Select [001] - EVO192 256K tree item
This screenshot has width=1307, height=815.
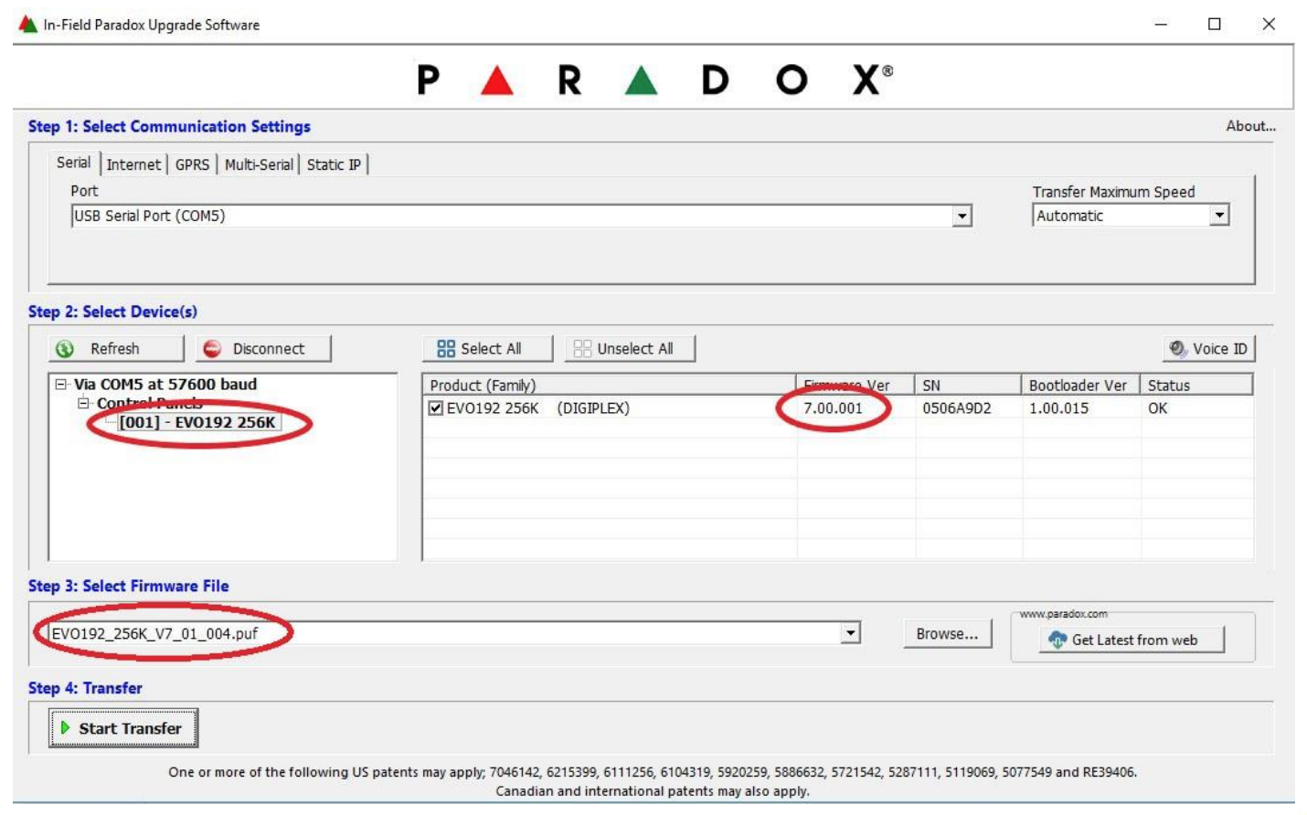pyautogui.click(x=197, y=422)
